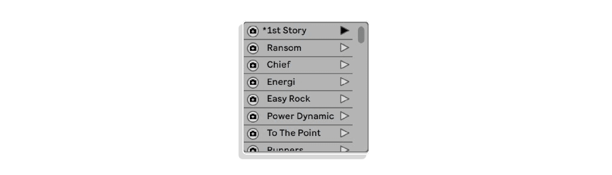612x175 pixels.
Task: Click the camera icon beside To The Point
Action: (x=253, y=133)
